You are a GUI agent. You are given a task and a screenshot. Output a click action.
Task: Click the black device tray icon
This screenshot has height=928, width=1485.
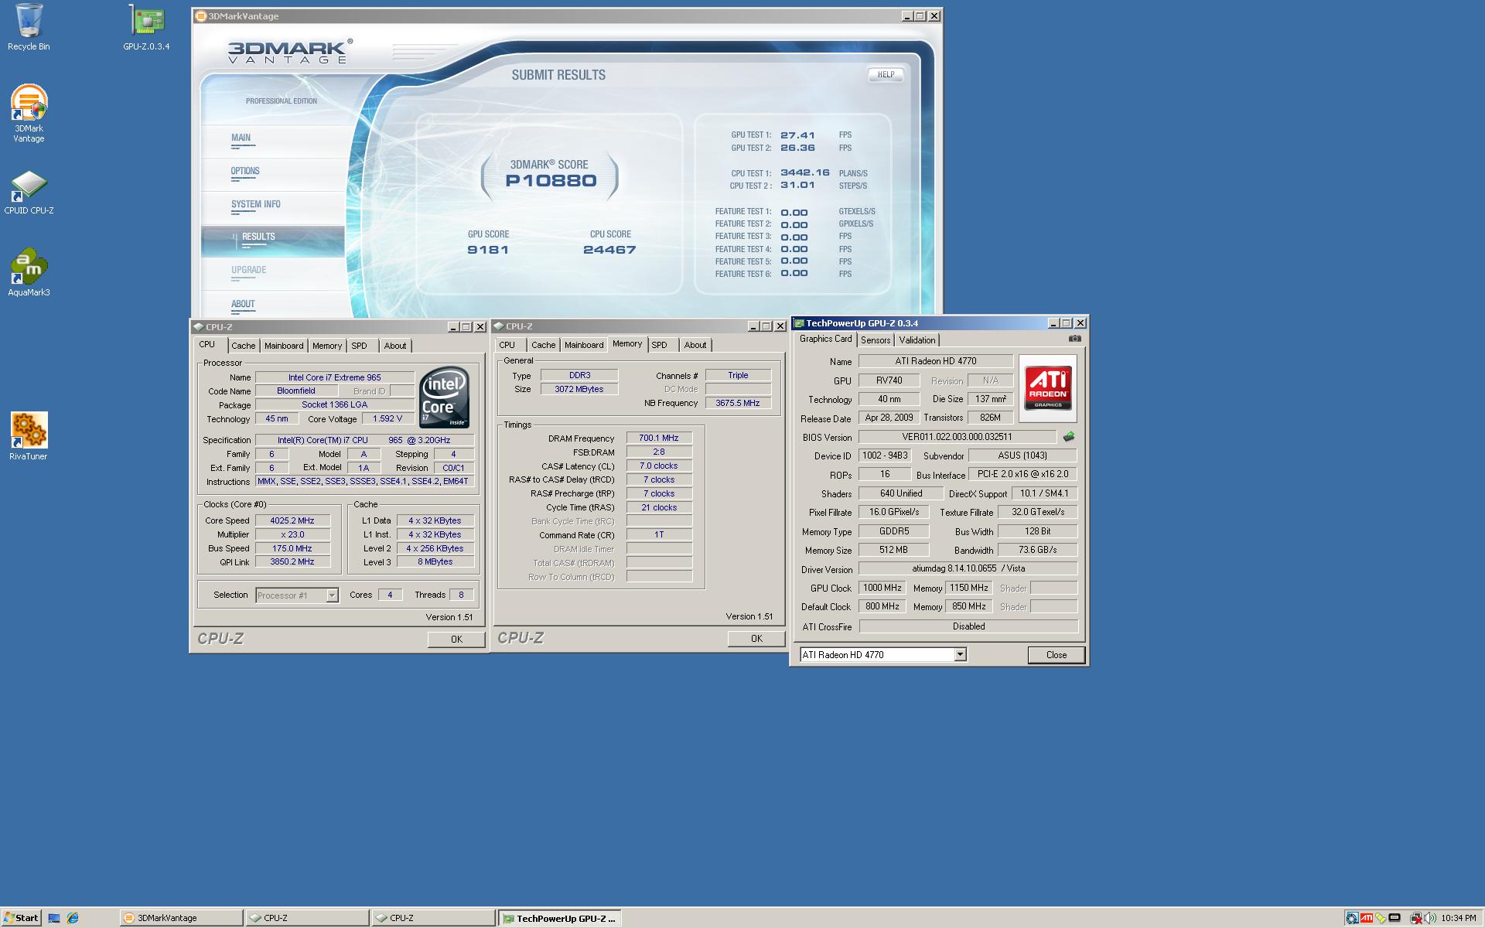(1395, 918)
